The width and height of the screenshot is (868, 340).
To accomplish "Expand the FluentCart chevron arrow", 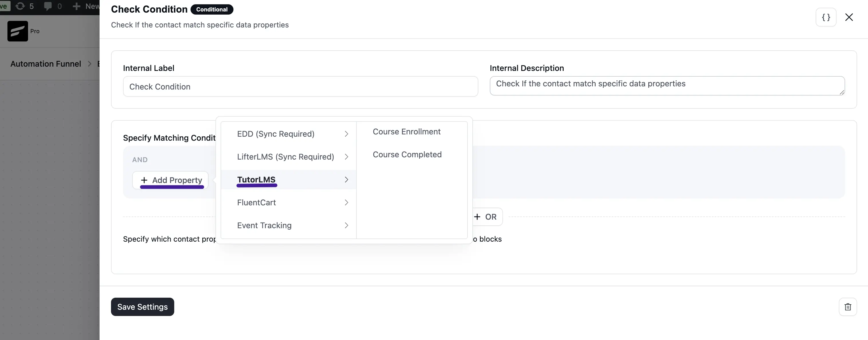I will click(346, 203).
